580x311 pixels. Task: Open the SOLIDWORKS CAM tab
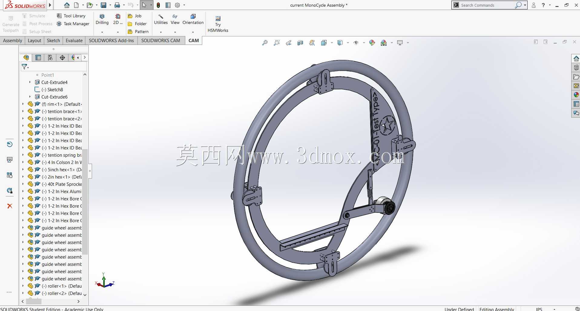pos(161,41)
